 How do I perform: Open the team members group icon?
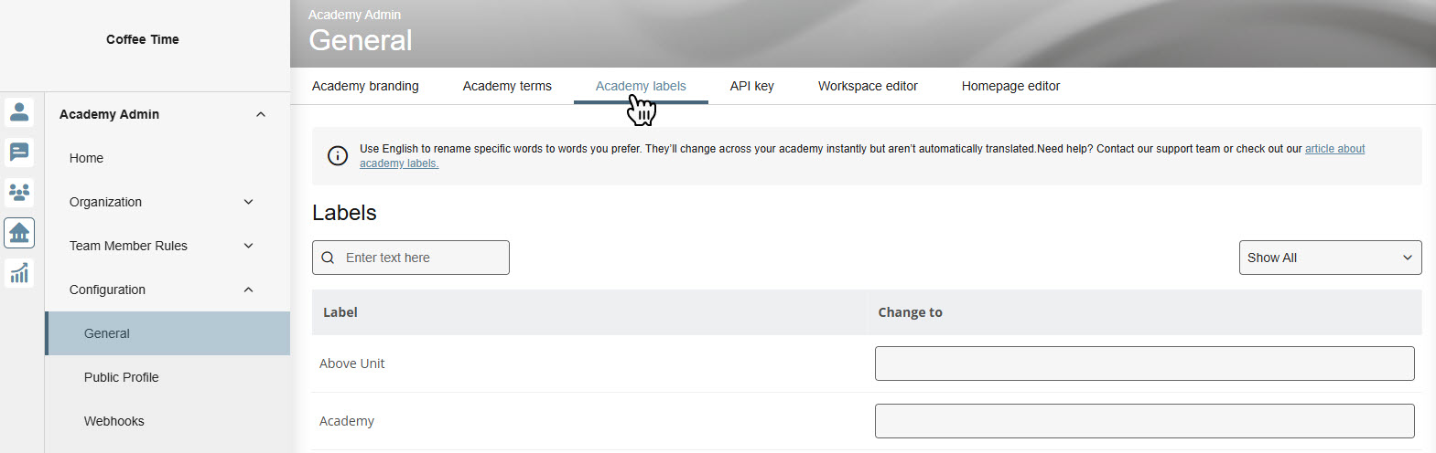[x=19, y=192]
